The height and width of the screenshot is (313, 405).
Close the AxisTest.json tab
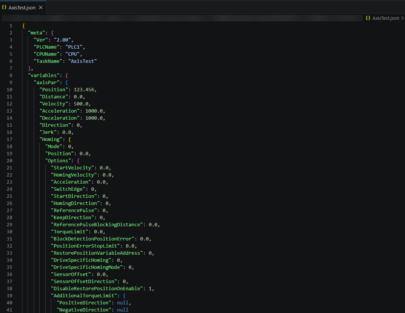40,7
